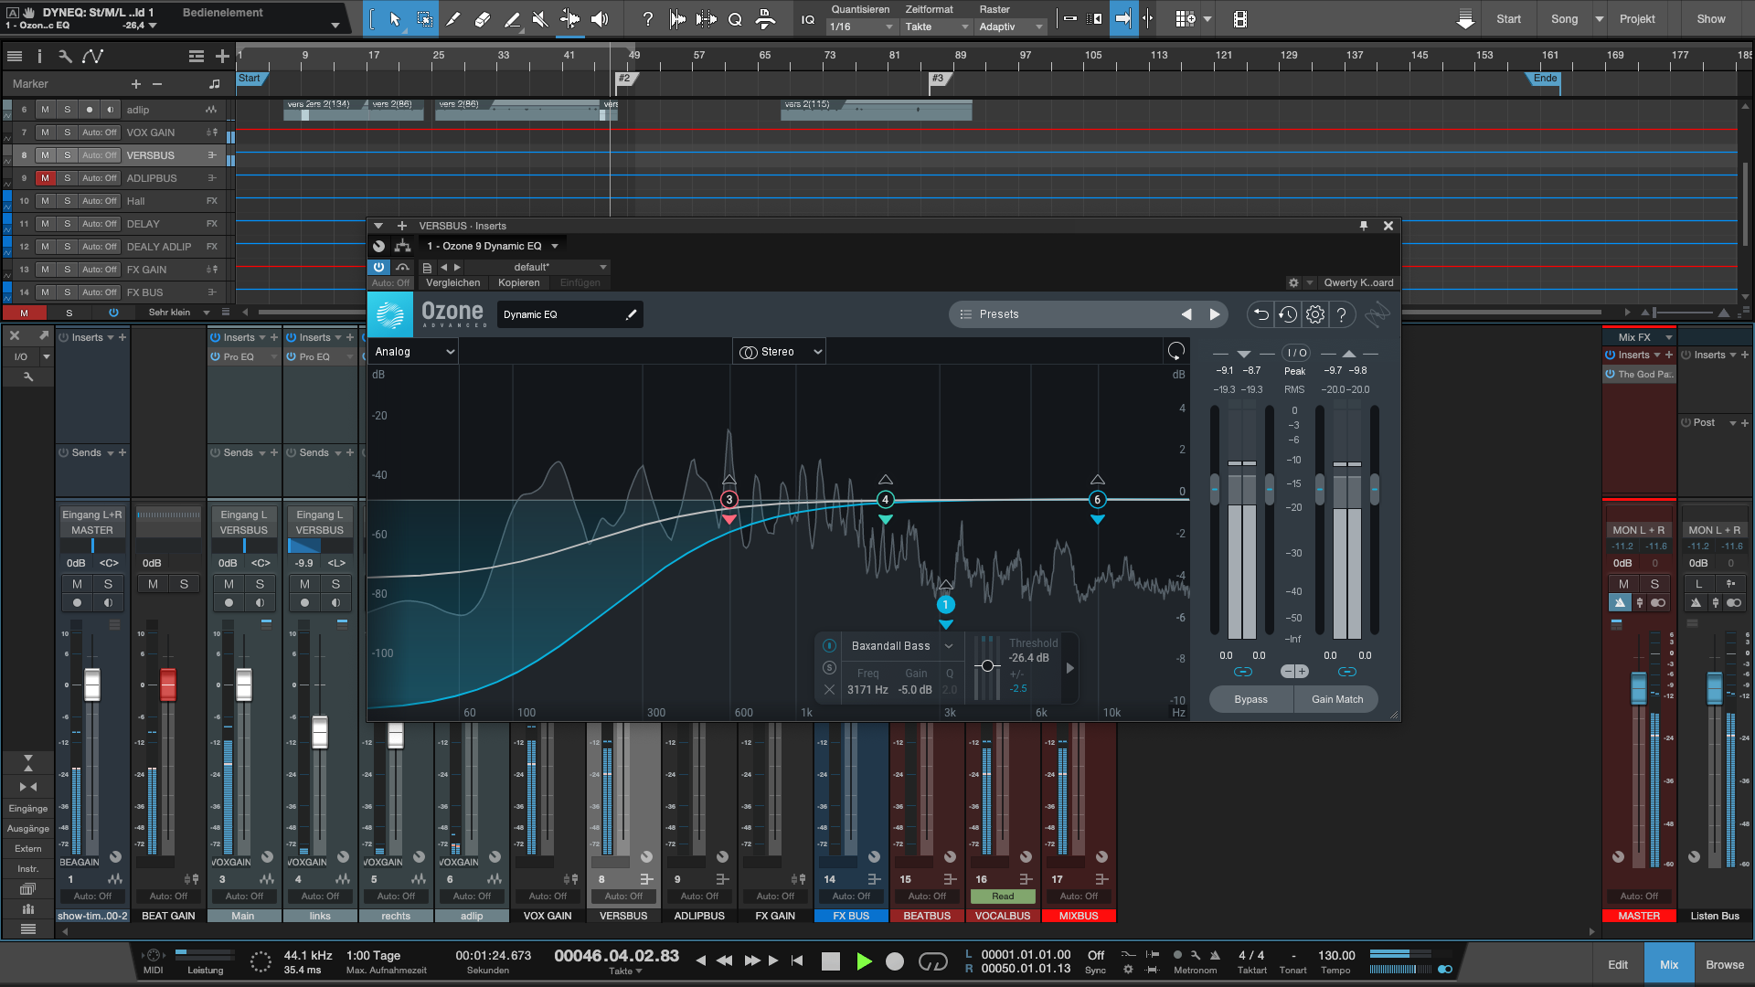1755x987 pixels.
Task: Click the Vergleichen button
Action: coord(452,282)
